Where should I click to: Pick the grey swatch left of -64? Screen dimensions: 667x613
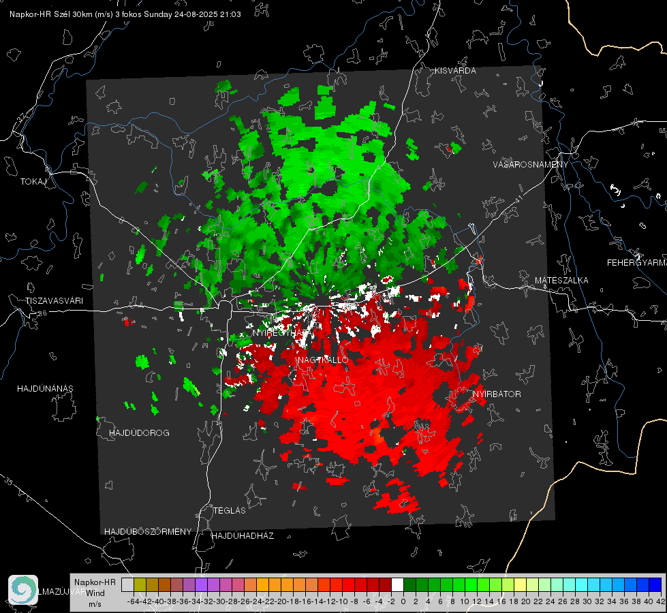pyautogui.click(x=127, y=584)
